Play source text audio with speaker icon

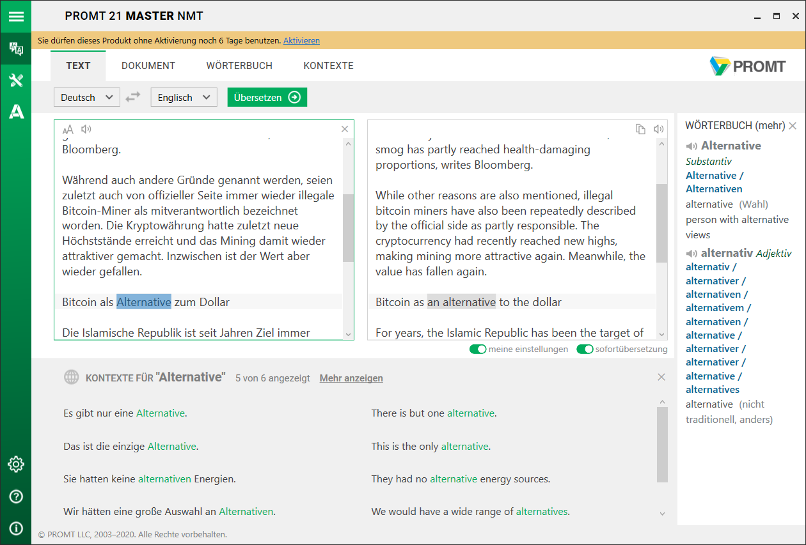(x=86, y=130)
